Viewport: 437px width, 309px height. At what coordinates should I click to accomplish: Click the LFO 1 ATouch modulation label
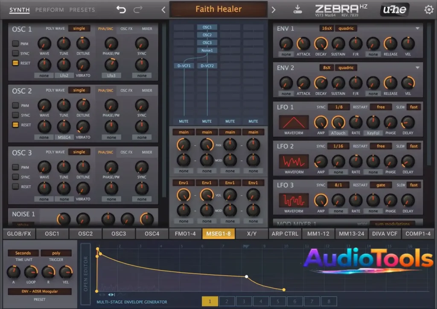338,133
